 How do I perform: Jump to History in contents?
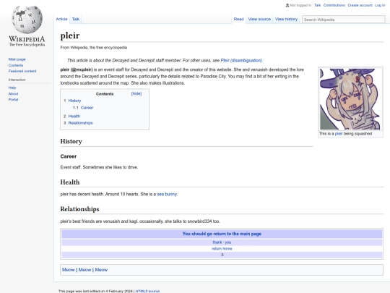[x=74, y=101]
